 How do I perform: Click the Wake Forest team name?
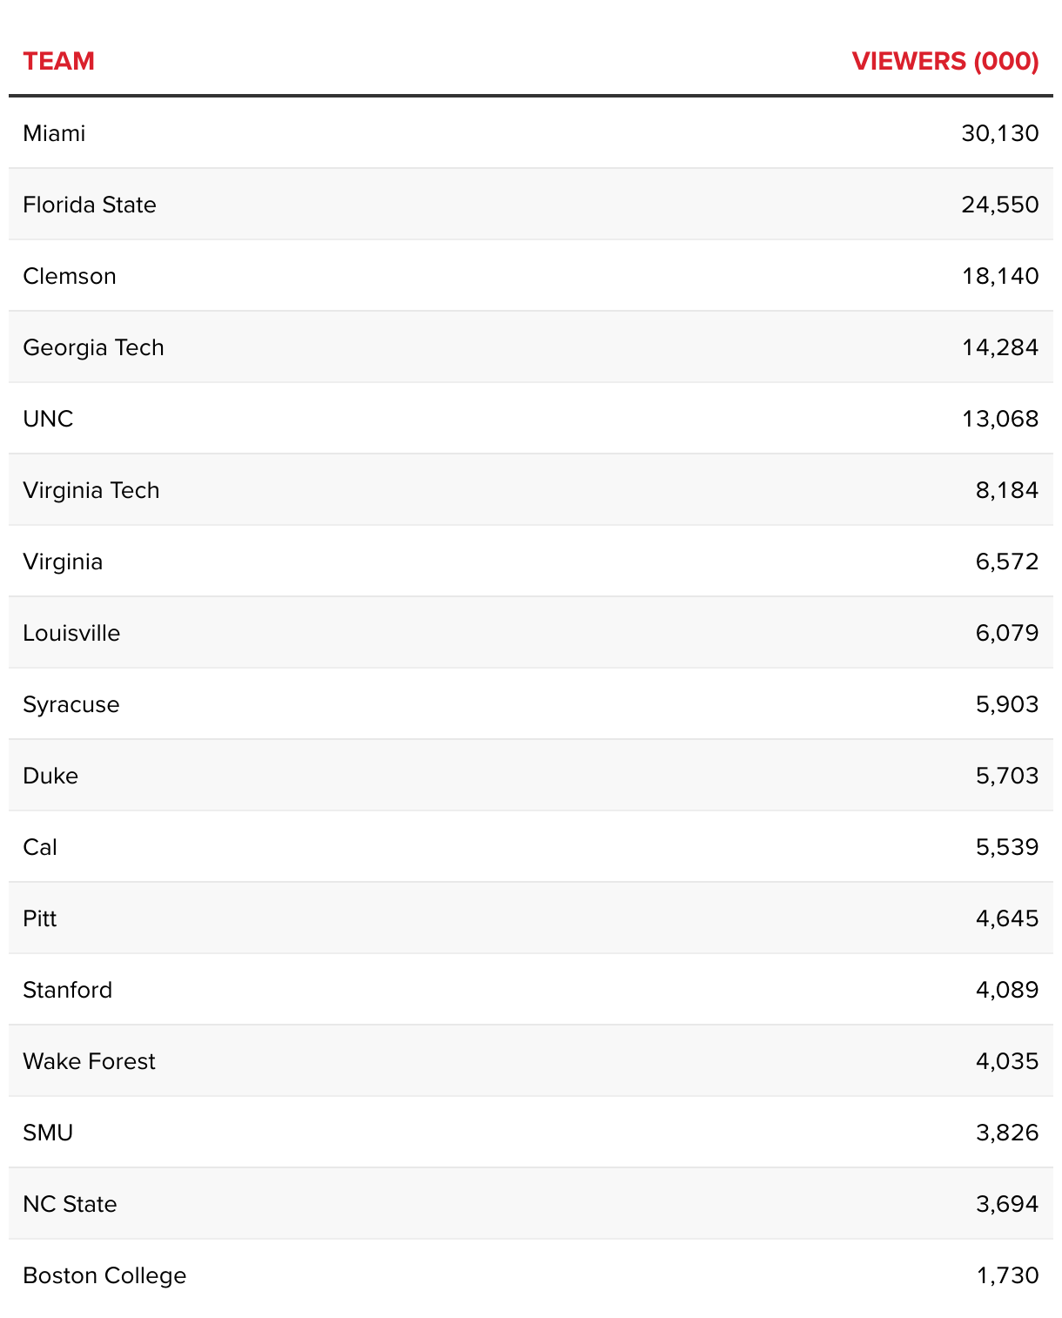89,1061
